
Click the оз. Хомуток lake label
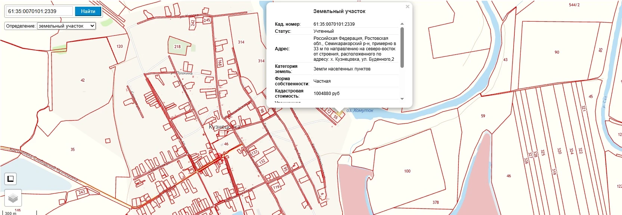[x=360, y=110]
